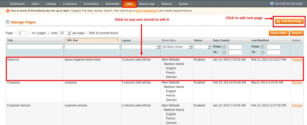Preview the About Us page
307x125 pixels.
click(297, 60)
